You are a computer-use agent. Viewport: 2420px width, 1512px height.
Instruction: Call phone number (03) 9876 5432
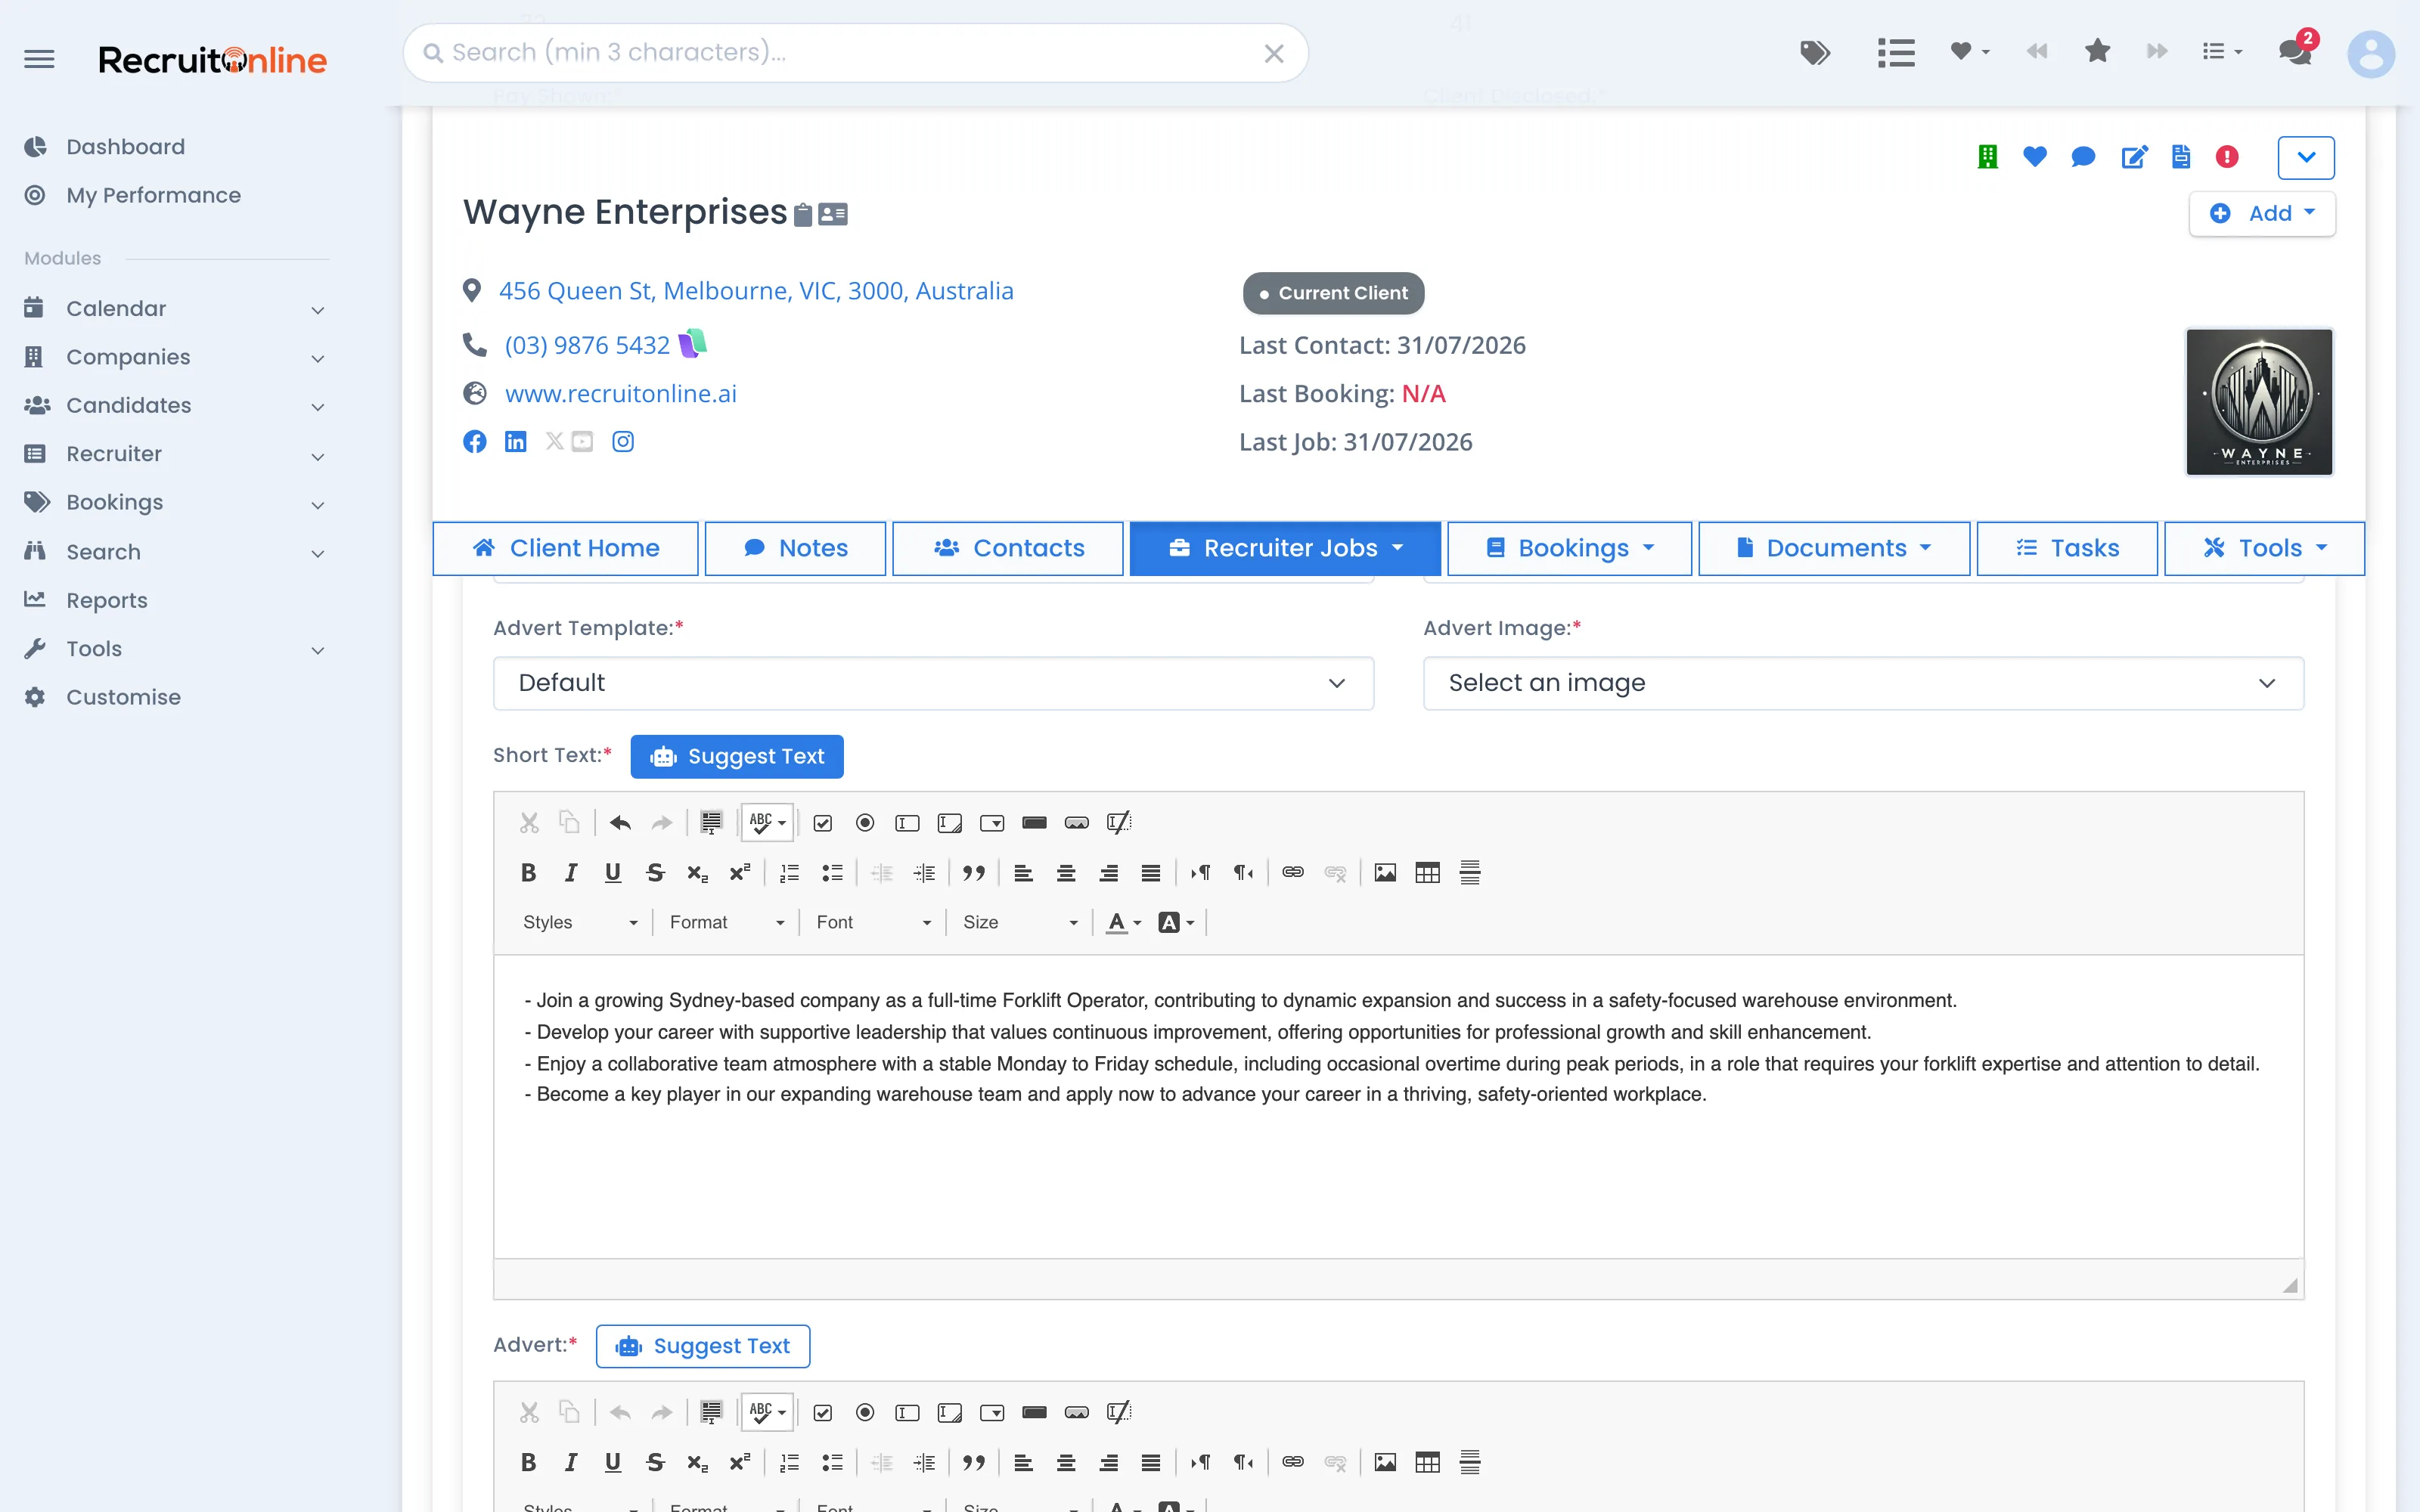point(587,345)
